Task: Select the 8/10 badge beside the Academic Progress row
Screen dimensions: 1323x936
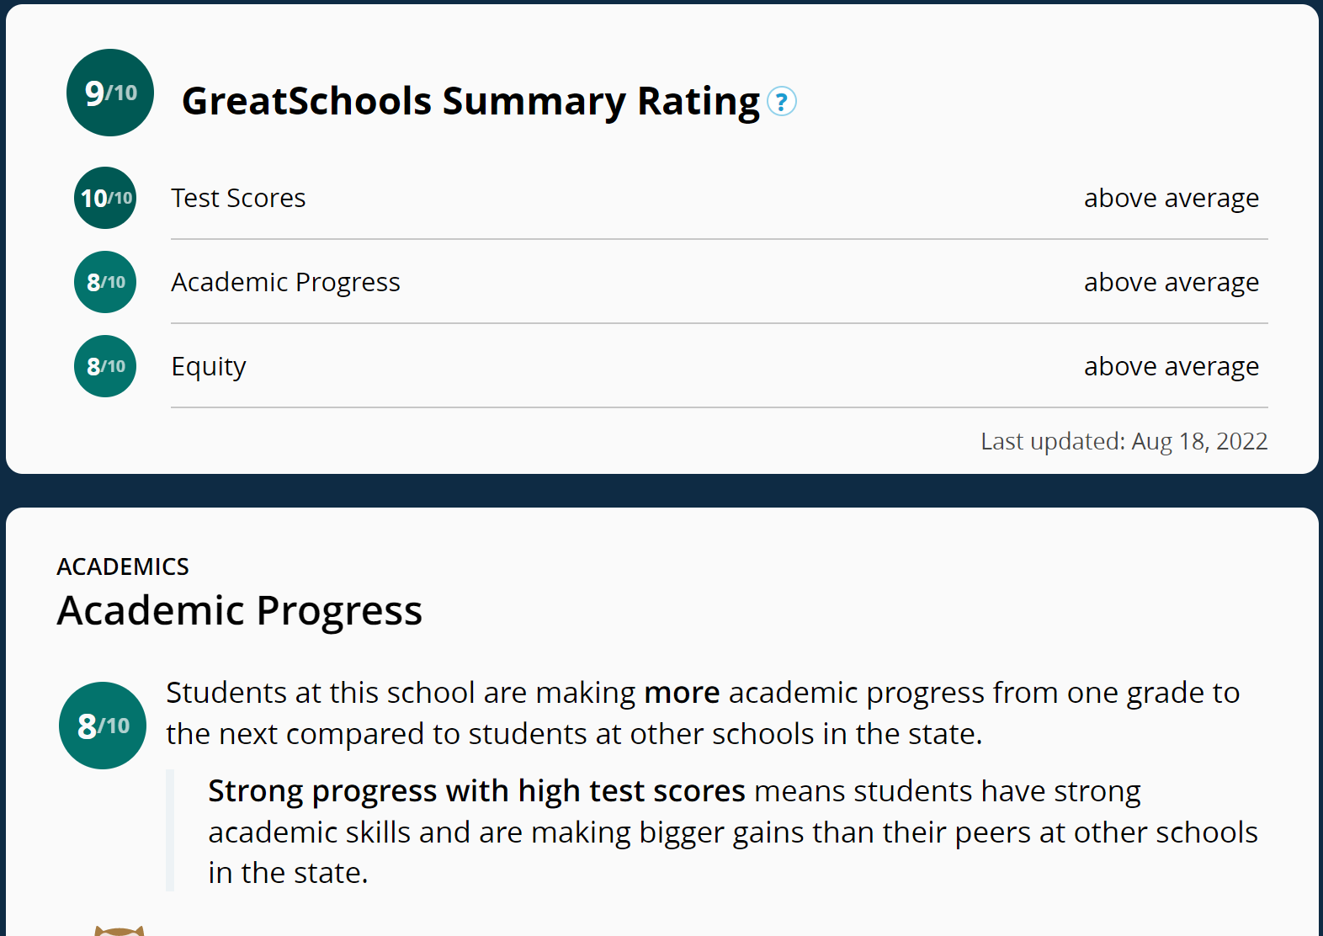Action: click(105, 282)
